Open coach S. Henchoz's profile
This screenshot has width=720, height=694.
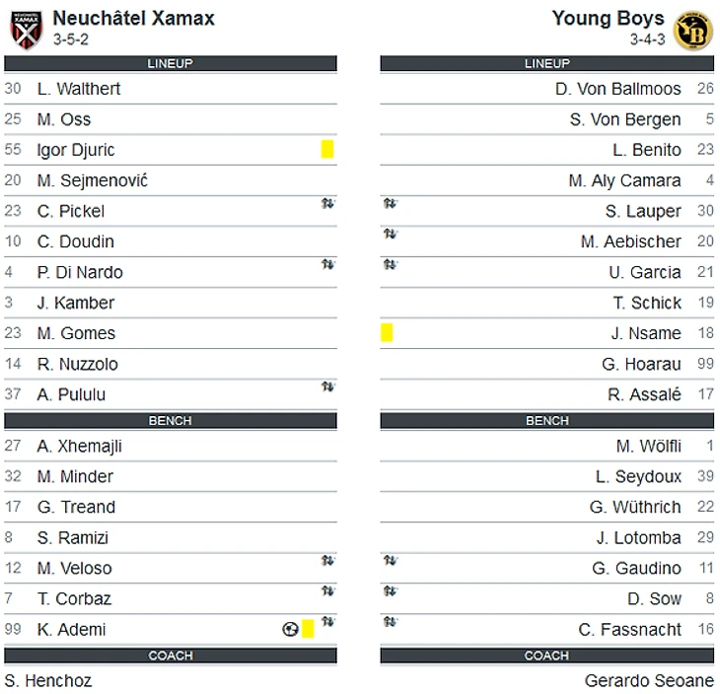(48, 680)
